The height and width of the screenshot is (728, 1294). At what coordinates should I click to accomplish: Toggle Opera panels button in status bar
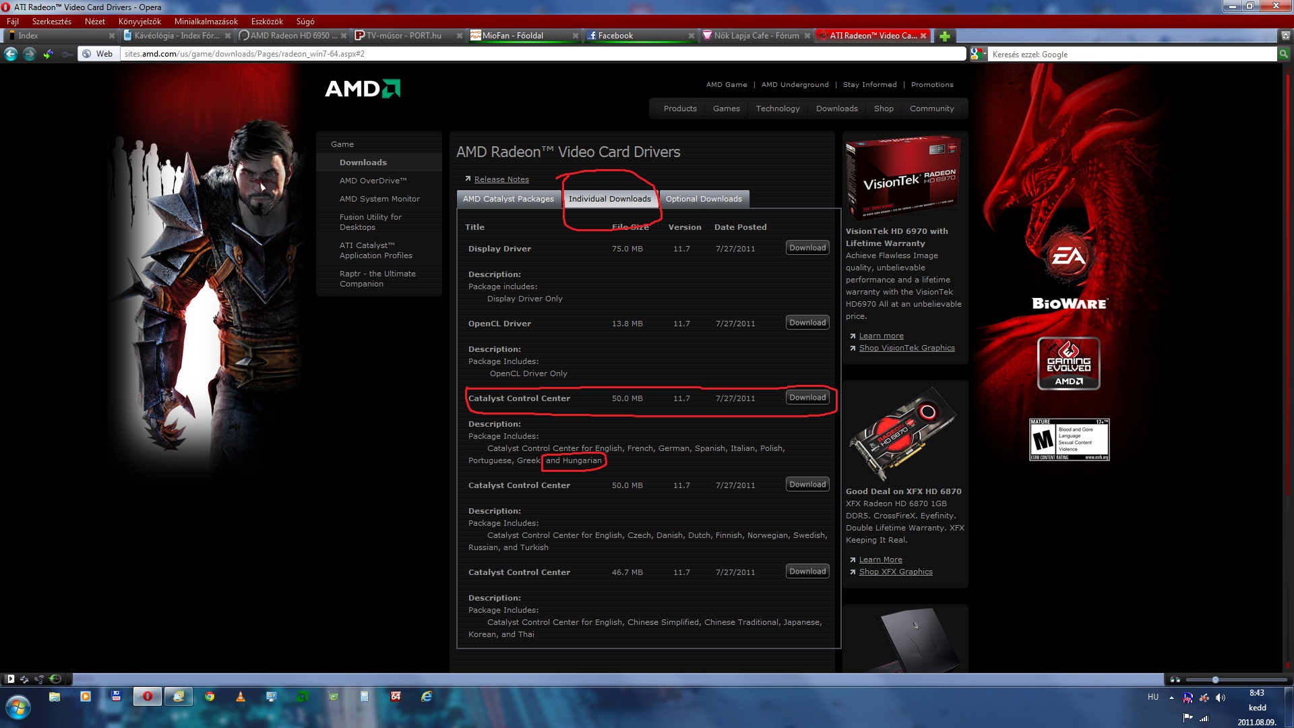coord(9,679)
